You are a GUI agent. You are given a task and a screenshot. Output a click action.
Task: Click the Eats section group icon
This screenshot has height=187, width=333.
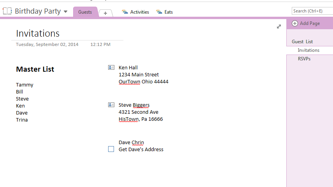click(159, 12)
